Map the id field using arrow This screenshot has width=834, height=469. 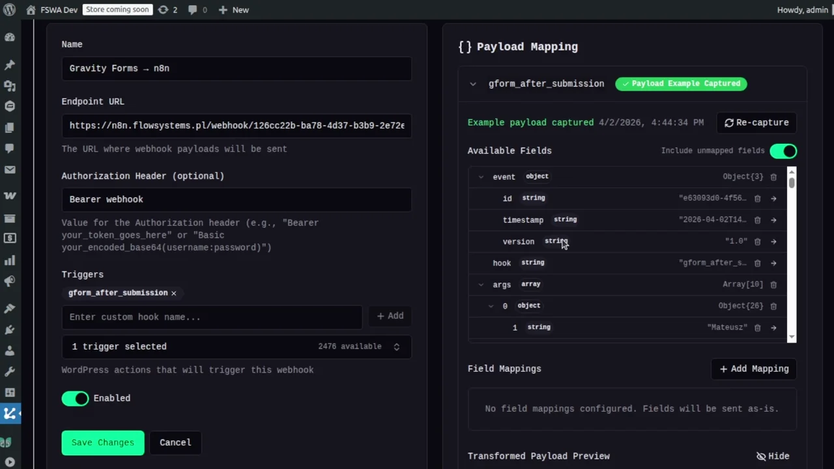click(773, 199)
